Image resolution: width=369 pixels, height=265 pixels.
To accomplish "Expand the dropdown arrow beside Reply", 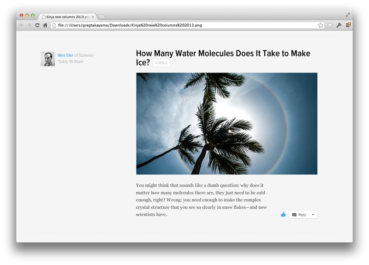I will (313, 215).
